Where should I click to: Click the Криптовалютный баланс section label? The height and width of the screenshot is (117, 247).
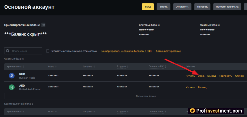pyautogui.click(x=19, y=104)
